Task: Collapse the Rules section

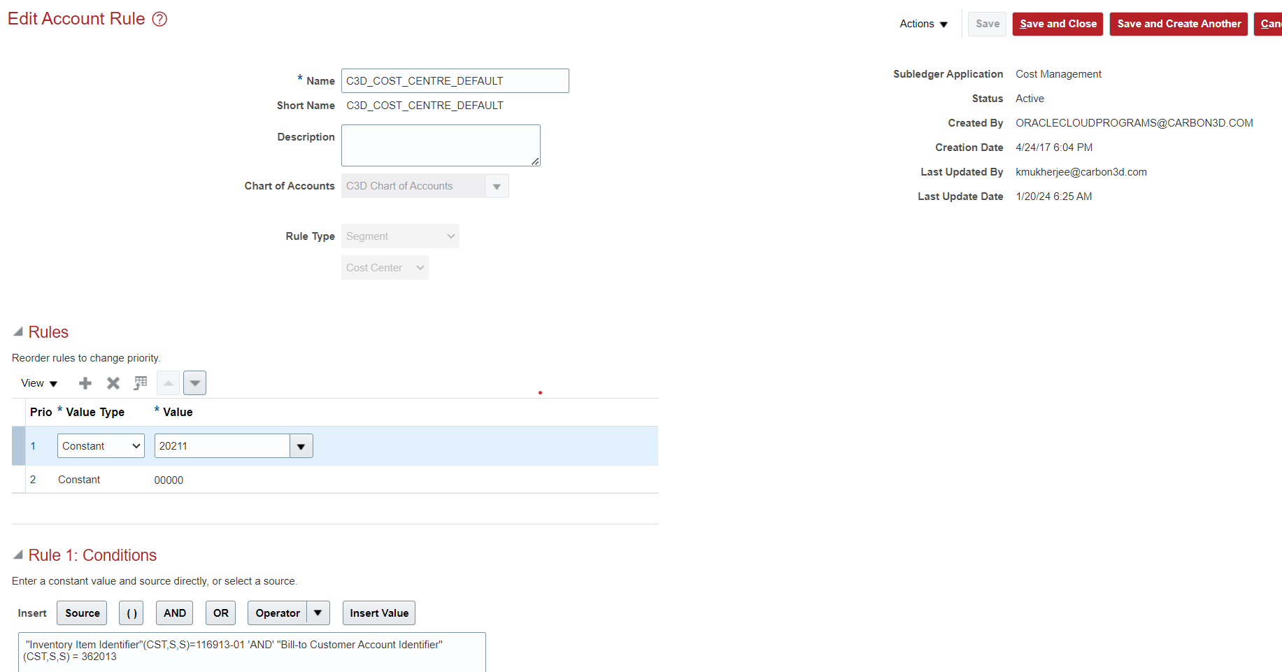Action: (18, 331)
